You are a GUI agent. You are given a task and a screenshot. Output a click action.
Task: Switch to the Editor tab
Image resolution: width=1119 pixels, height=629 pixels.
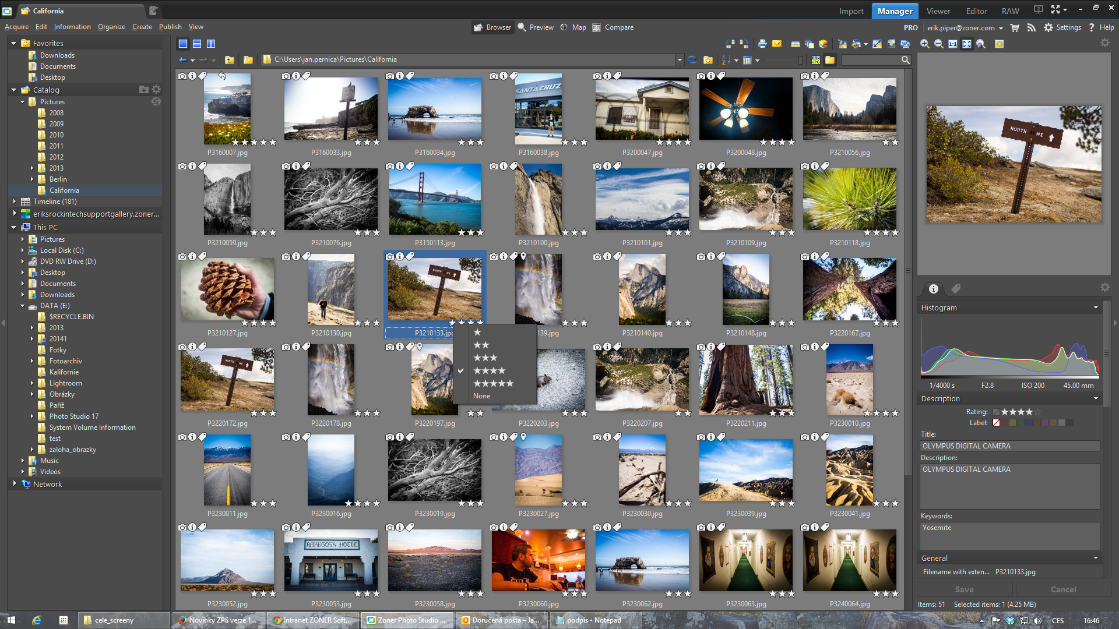pos(976,11)
